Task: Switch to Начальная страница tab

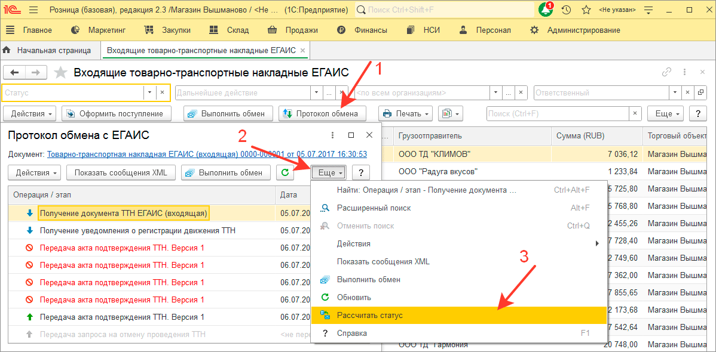Action: pyautogui.click(x=54, y=50)
